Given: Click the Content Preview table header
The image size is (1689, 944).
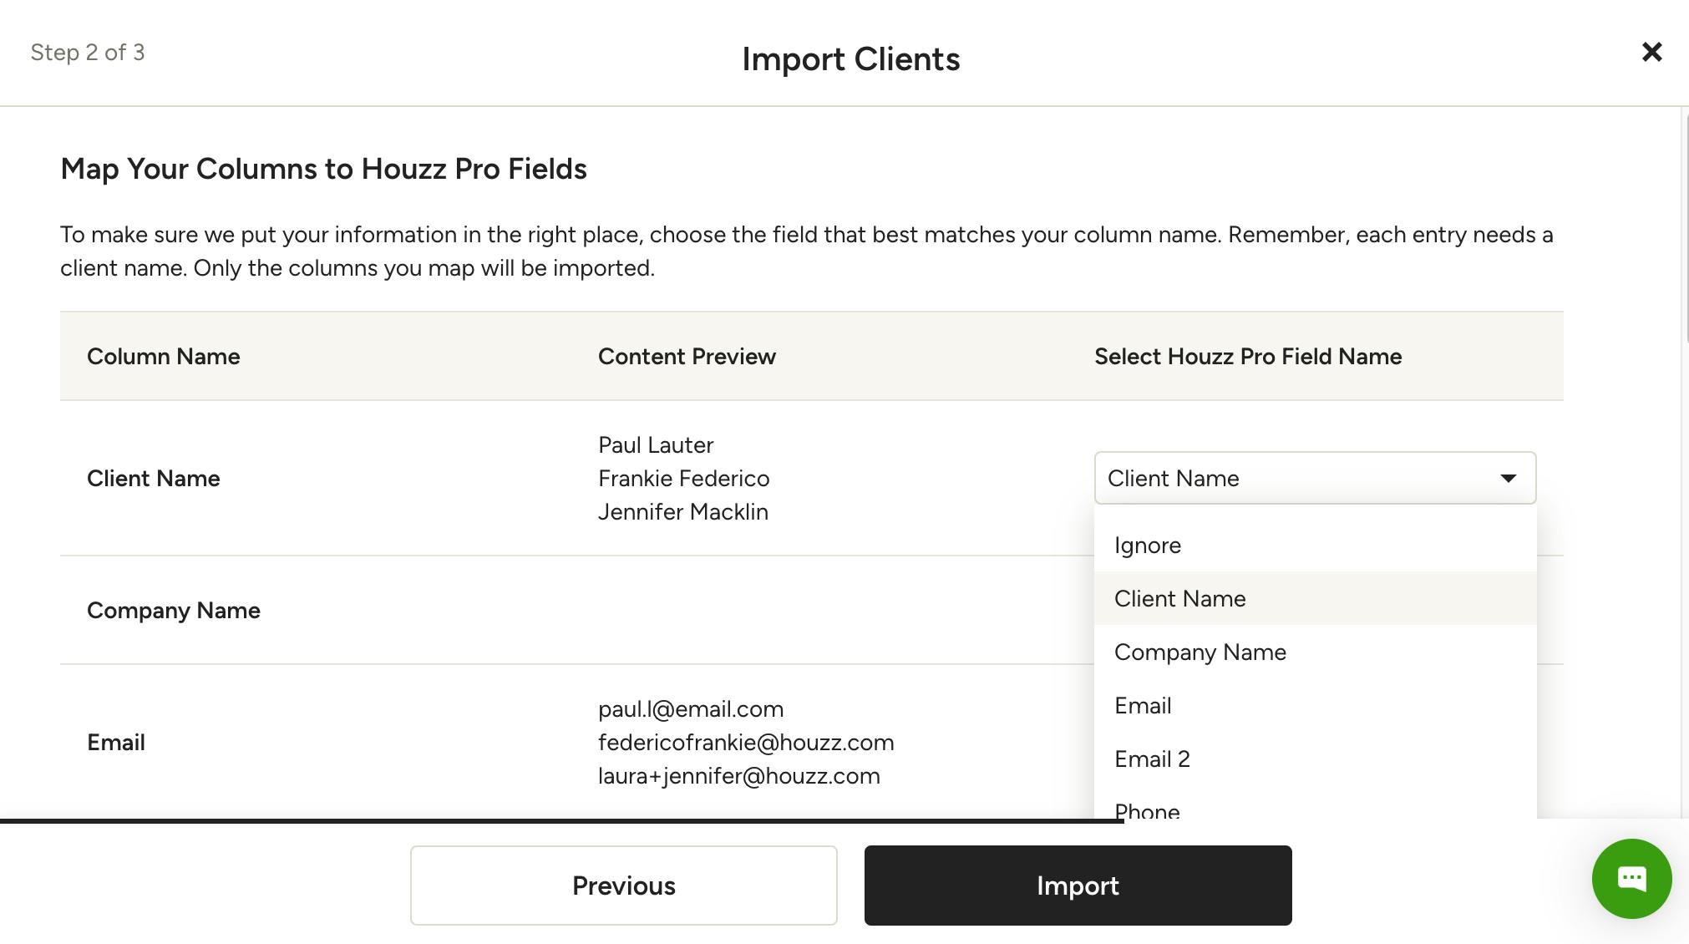Looking at the screenshot, I should 687,357.
